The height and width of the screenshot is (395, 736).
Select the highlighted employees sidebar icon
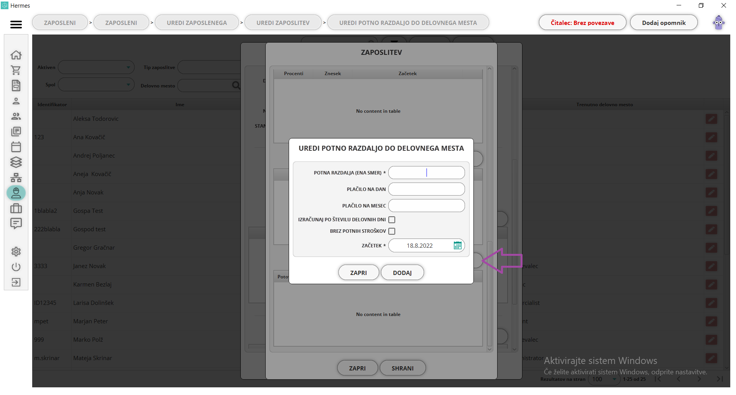click(x=16, y=193)
